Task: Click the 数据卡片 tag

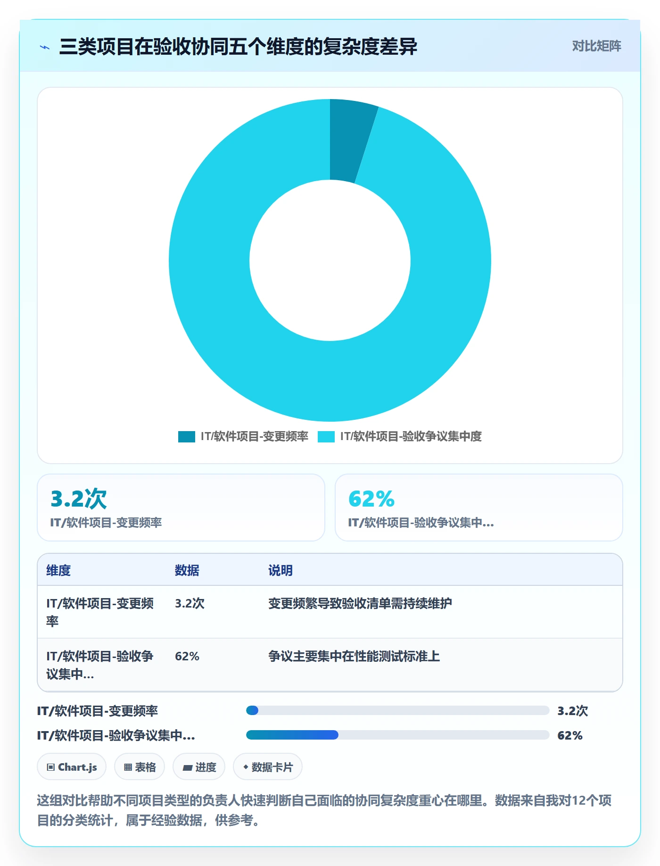Action: (x=268, y=767)
